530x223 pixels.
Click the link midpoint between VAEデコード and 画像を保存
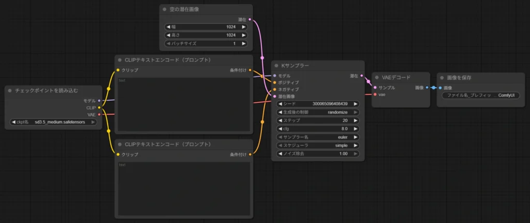tap(434, 88)
